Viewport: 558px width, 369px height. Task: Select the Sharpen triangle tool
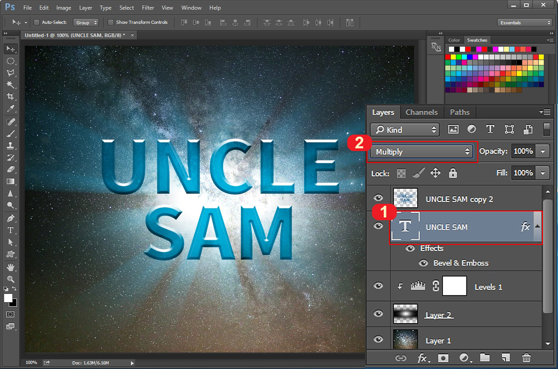tap(11, 193)
